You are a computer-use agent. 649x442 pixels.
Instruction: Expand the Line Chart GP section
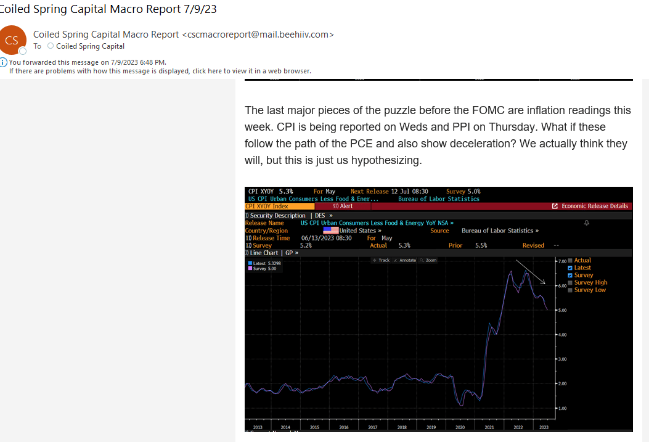coord(296,253)
